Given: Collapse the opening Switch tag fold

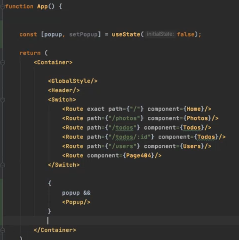Looking at the screenshot, I should [x=3, y=100].
